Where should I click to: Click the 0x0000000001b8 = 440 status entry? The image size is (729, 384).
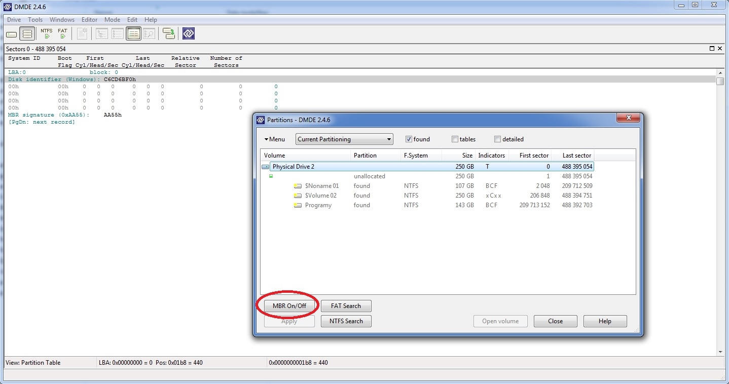pos(298,363)
